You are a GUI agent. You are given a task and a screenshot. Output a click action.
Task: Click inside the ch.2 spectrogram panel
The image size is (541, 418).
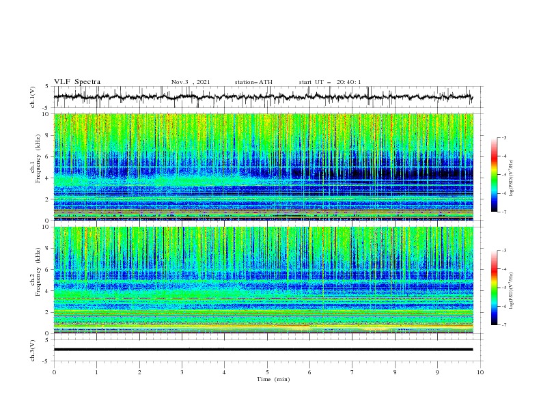[x=263, y=280]
